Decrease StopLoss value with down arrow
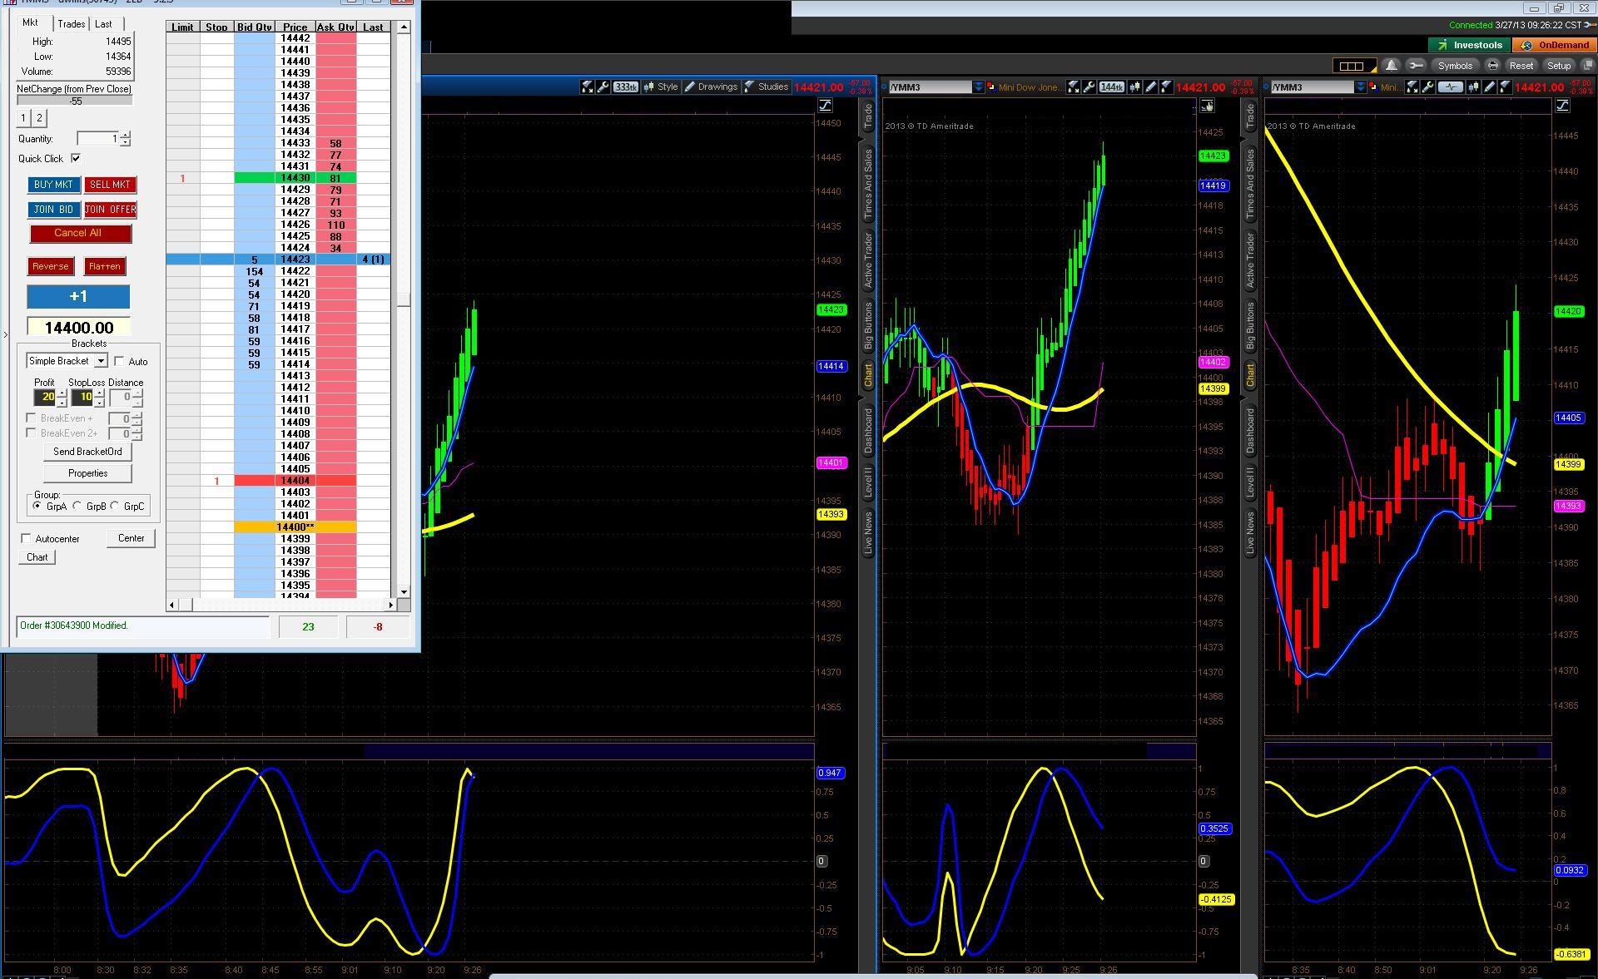1598x979 pixels. pyautogui.click(x=99, y=402)
